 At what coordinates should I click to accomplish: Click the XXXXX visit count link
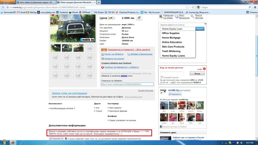coord(124,76)
